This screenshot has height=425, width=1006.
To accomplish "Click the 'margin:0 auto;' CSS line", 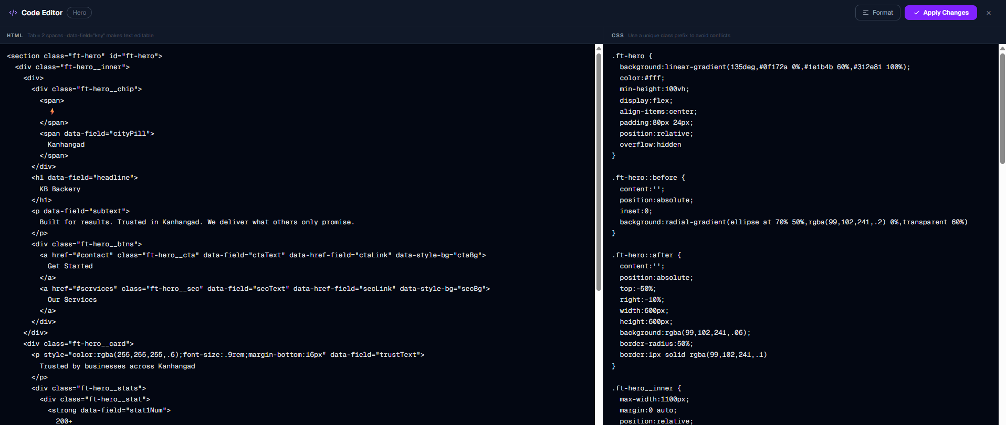I will (648, 410).
